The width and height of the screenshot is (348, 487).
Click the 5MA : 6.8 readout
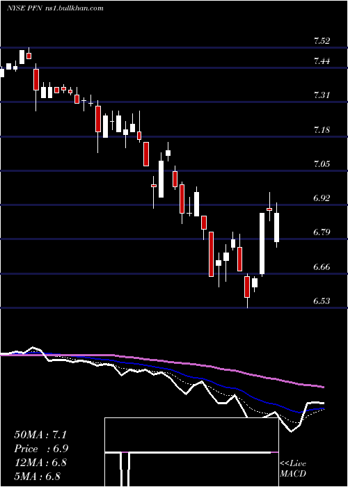tap(37, 476)
